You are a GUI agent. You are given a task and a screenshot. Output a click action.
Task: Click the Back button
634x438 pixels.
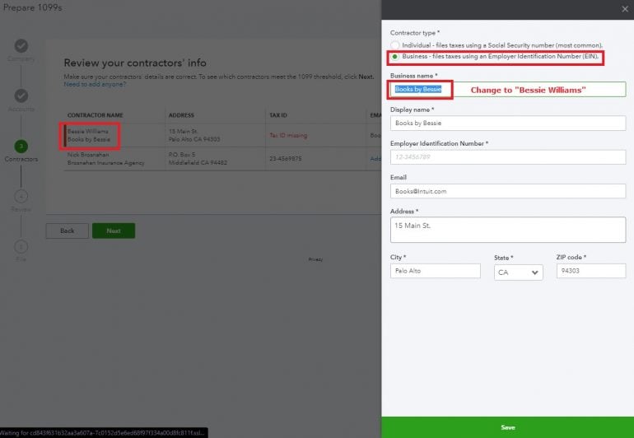tap(67, 231)
